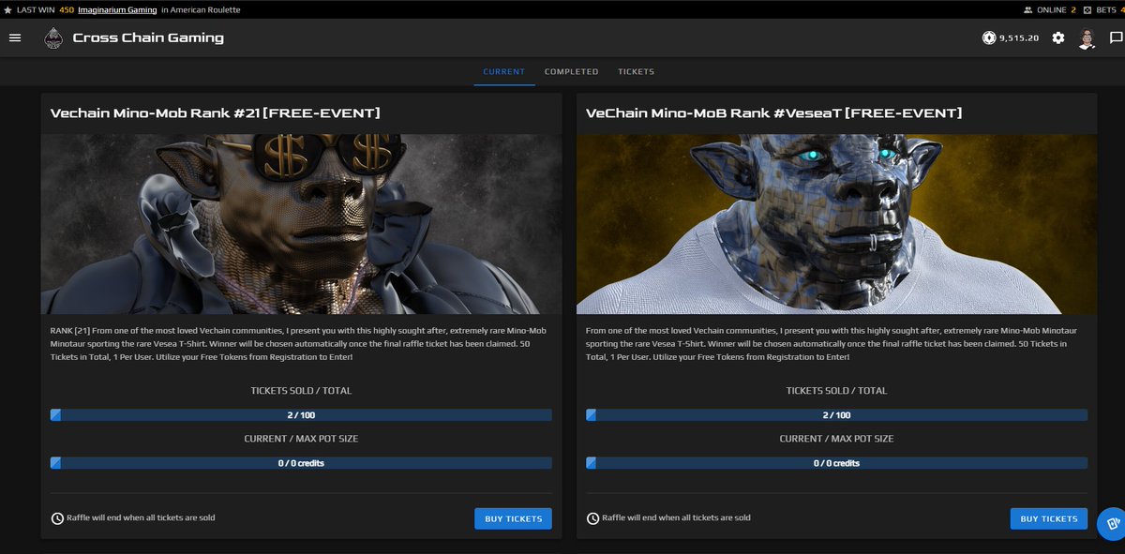
Task: Click the Cross Chain Gaming logo icon
Action: click(x=53, y=38)
